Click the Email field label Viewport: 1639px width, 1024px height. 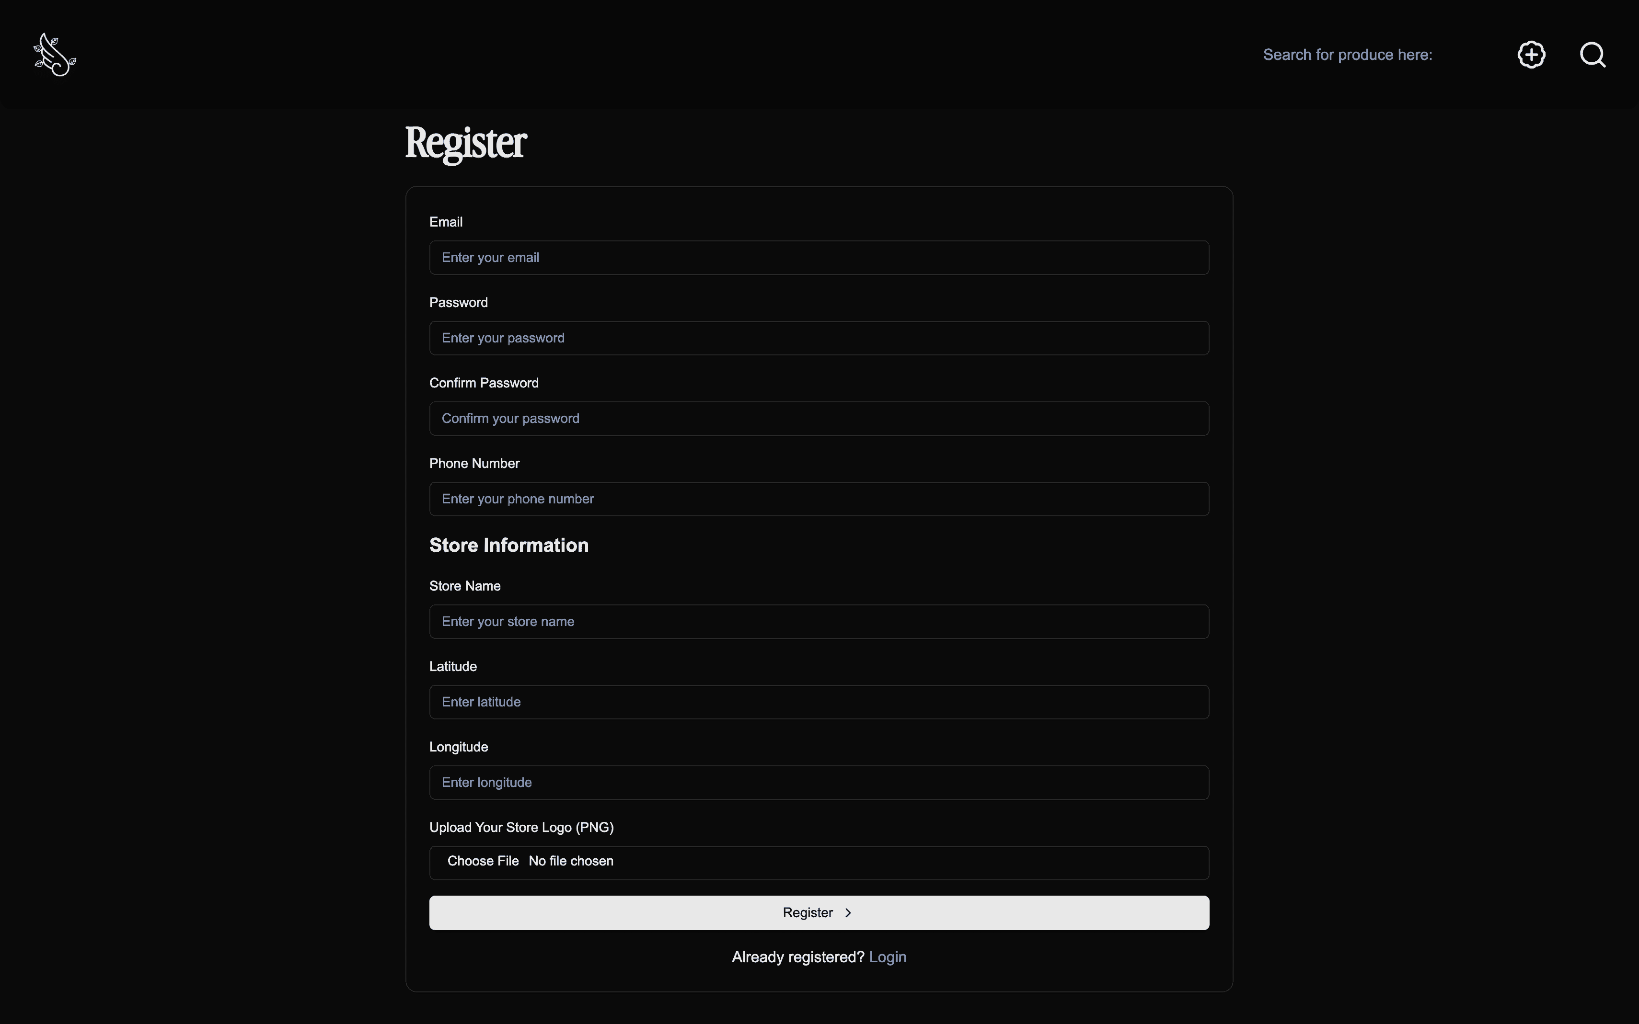tap(446, 222)
